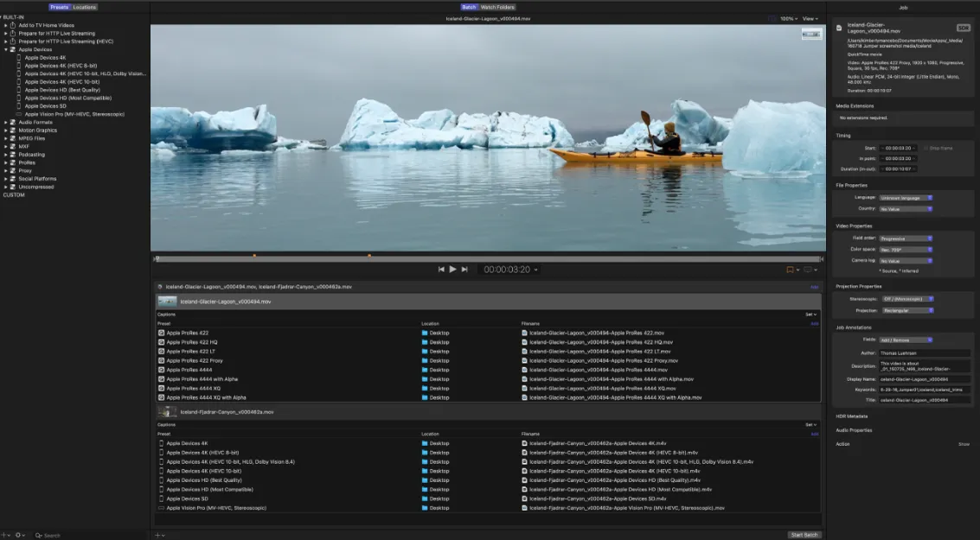Click the Apple ProRes 4444 XQ preset icon
The image size is (980, 540).
161,388
